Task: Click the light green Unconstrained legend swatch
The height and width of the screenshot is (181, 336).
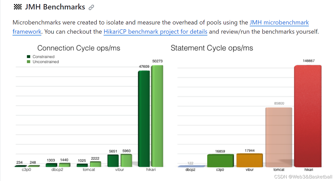Action: tap(29, 62)
